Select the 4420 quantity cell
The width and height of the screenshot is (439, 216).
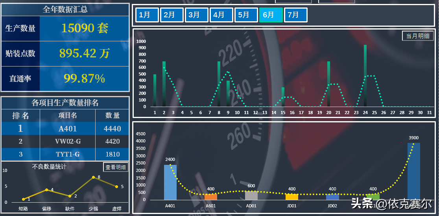point(112,142)
